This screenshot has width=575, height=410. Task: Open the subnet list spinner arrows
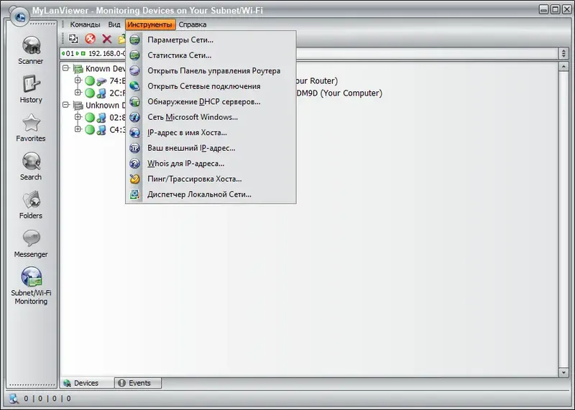(x=563, y=54)
